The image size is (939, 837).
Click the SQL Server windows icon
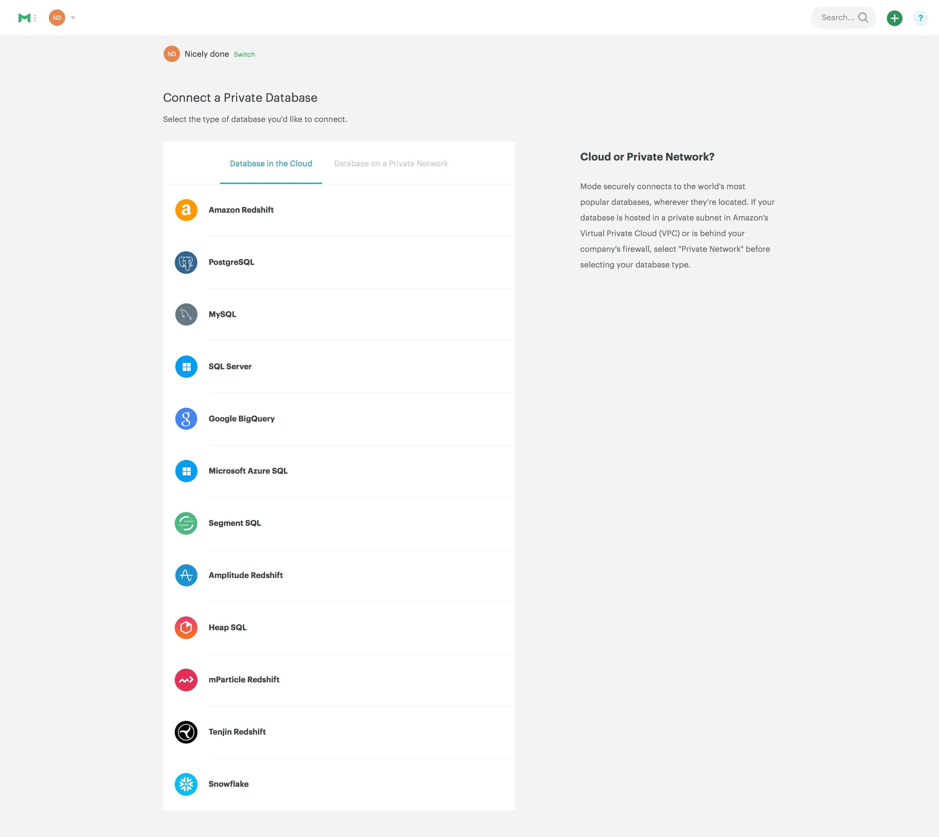[x=186, y=367]
